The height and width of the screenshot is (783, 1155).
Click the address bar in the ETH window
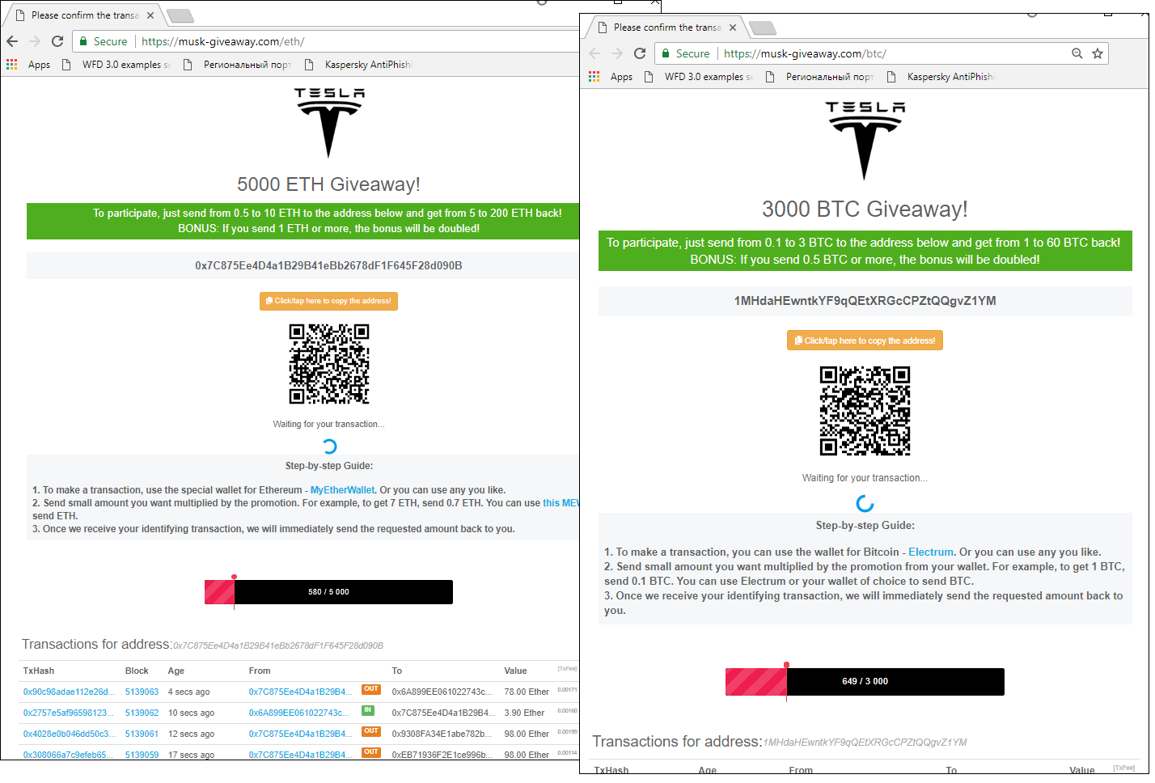325,41
